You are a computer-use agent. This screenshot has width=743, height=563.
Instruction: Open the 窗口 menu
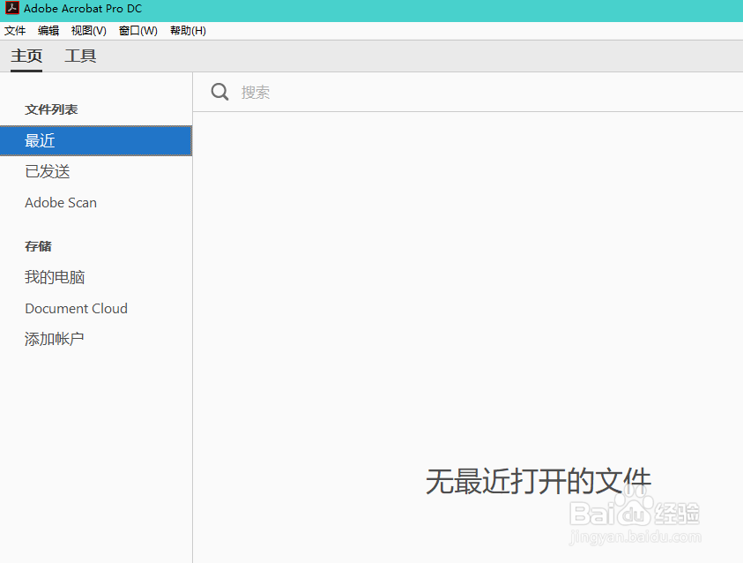tap(137, 30)
